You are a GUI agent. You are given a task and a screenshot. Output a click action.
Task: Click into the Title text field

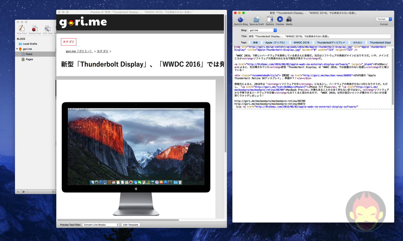click(x=319, y=36)
